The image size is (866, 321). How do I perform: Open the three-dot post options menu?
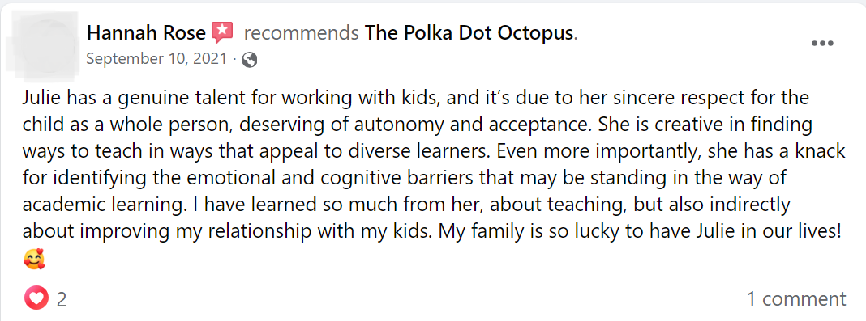pyautogui.click(x=822, y=44)
